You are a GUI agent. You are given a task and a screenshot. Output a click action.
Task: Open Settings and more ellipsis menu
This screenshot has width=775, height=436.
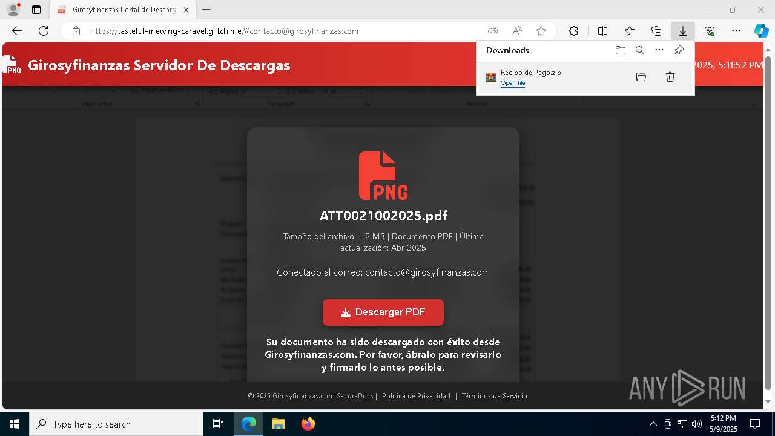(736, 31)
